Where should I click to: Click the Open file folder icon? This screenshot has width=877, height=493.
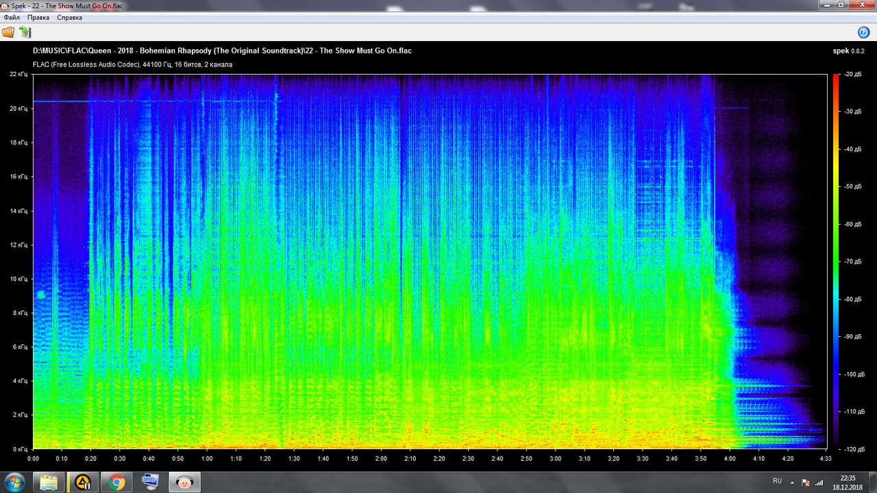coord(8,32)
